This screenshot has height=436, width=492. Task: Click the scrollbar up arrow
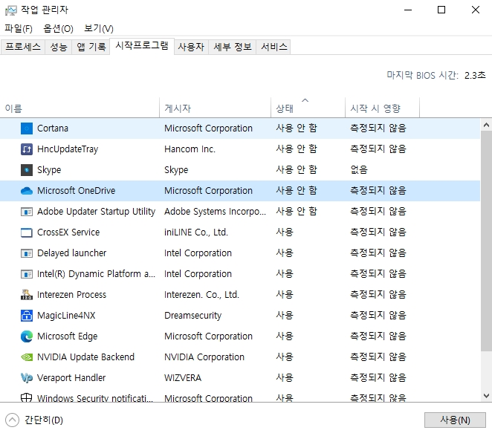click(486, 125)
